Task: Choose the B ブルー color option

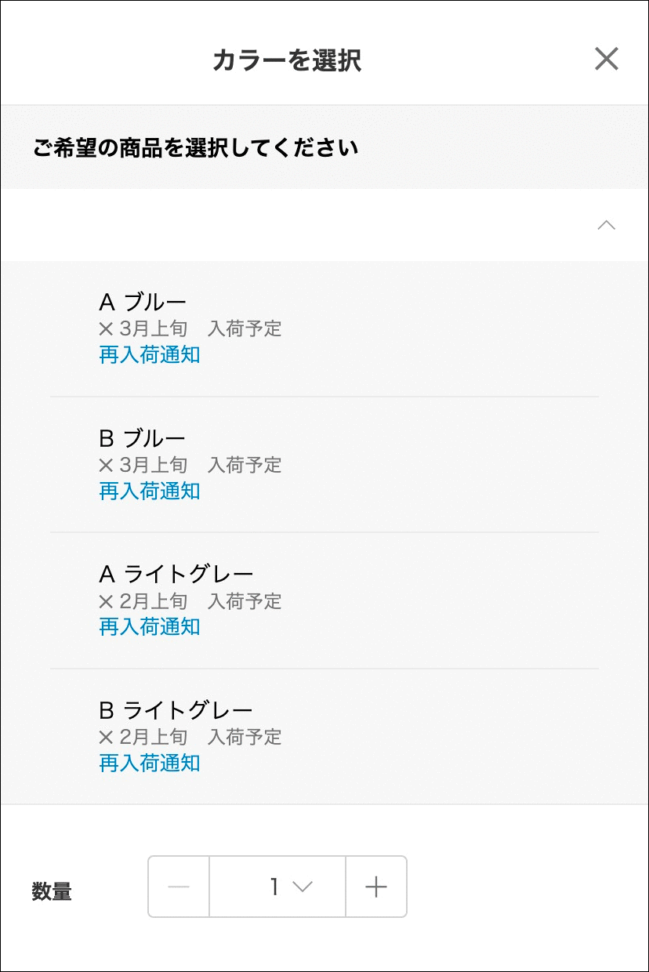Action: (143, 437)
